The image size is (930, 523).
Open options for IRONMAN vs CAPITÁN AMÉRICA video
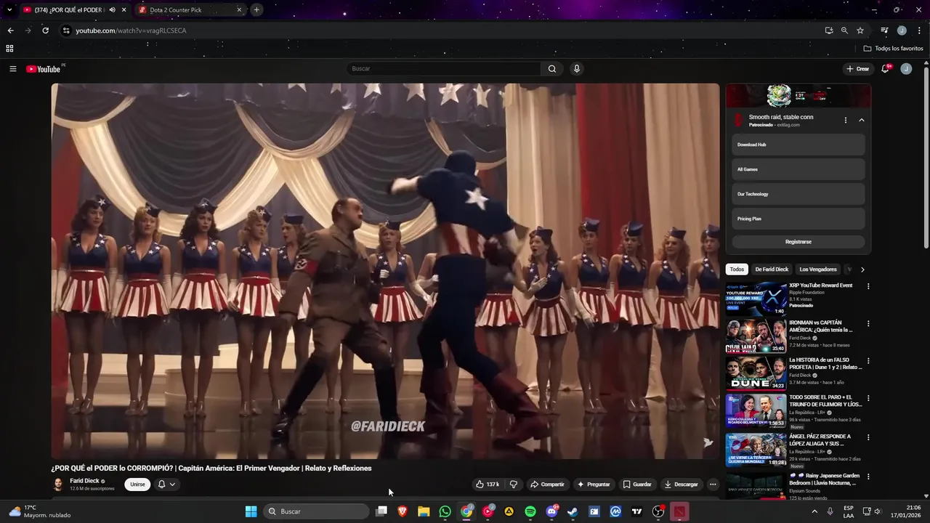point(868,324)
